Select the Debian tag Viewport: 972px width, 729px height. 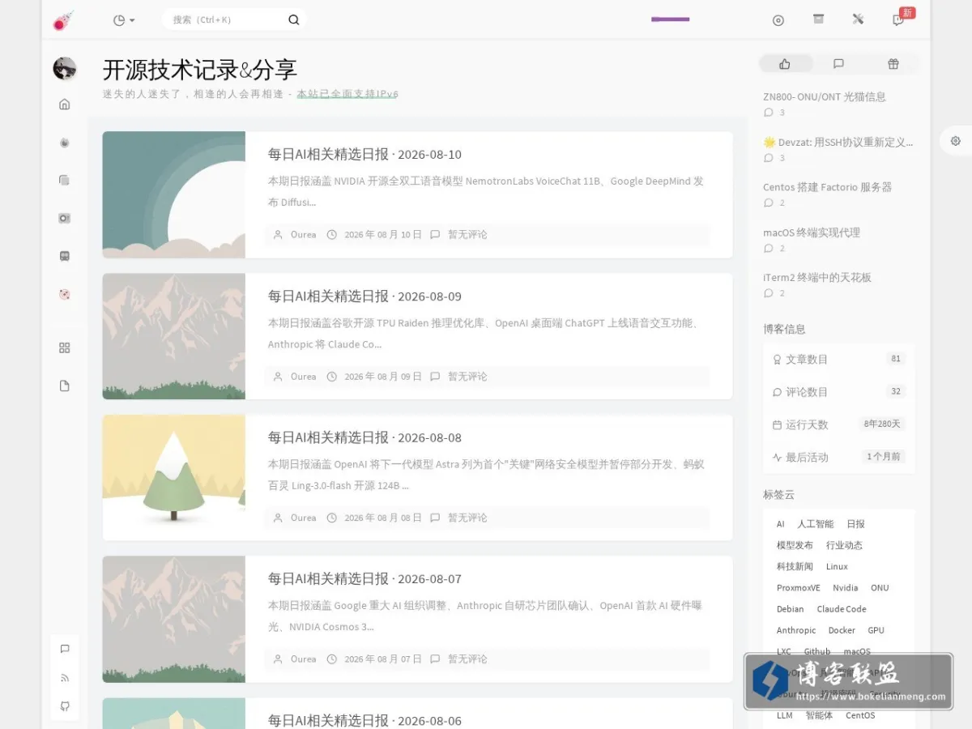tap(790, 609)
